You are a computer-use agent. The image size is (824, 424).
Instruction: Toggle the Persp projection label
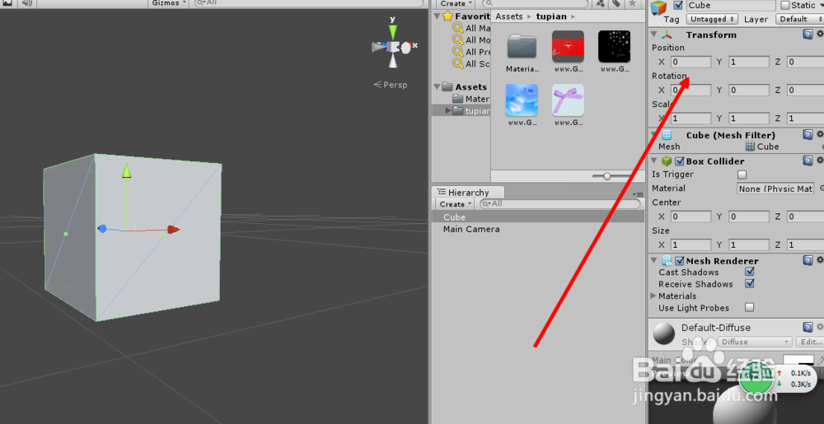[x=391, y=85]
